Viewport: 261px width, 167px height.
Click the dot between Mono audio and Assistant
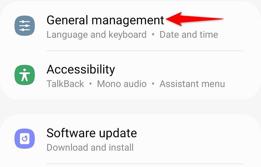pos(153,84)
